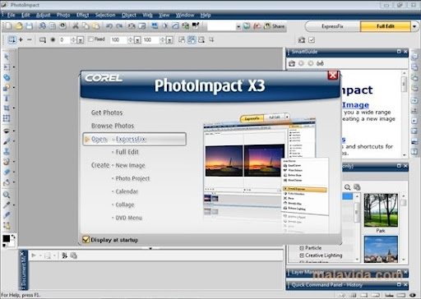Open the File menu

coord(12,15)
